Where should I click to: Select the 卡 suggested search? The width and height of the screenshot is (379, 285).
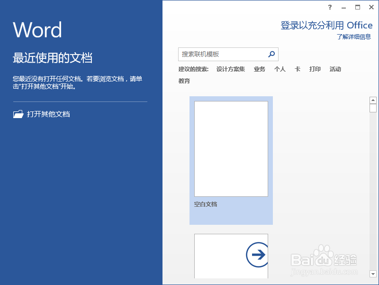298,69
